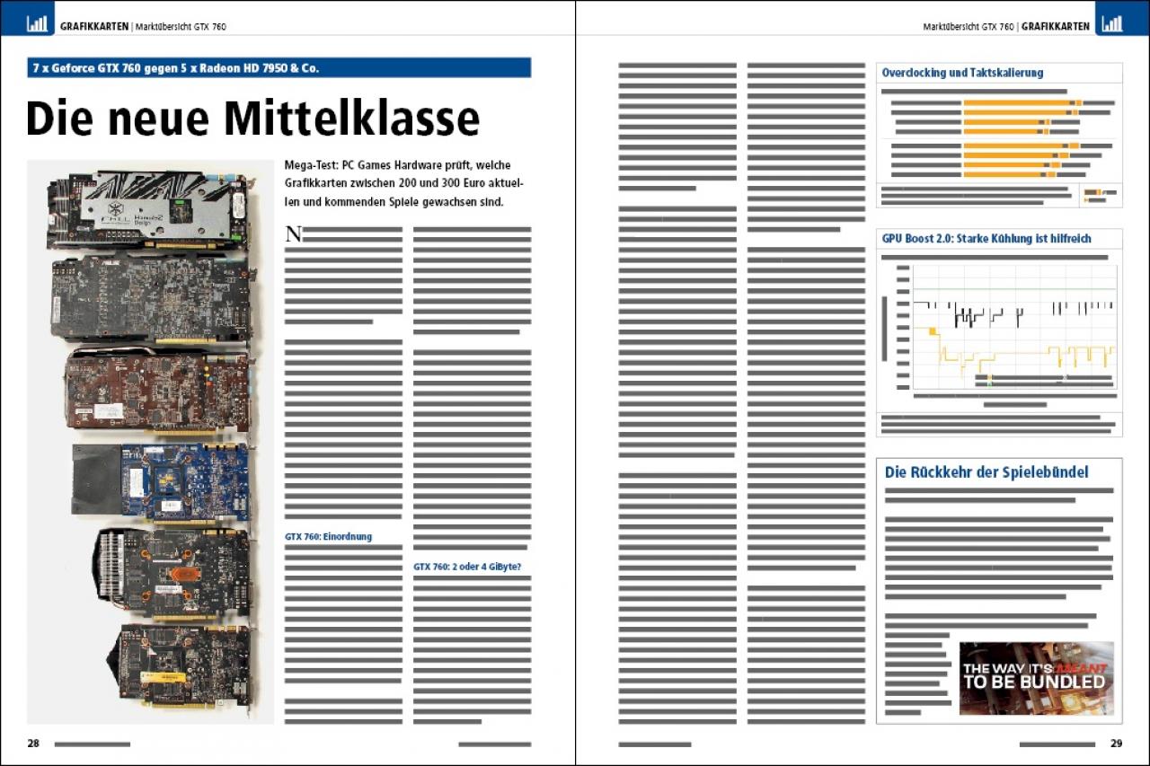
Task: Click the box title 'Overclocking und Taktskalierung'
Action: pyautogui.click(x=962, y=73)
